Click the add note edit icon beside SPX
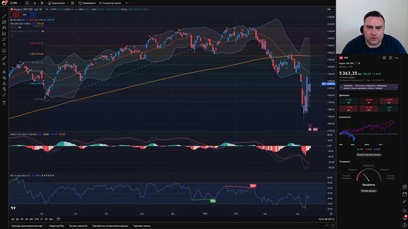The width and height of the screenshot is (408, 229). pos(390,58)
